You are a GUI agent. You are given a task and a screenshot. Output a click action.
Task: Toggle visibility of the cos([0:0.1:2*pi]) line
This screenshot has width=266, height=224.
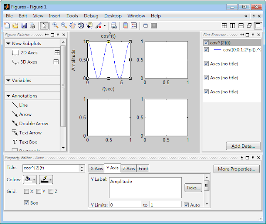click(x=206, y=50)
